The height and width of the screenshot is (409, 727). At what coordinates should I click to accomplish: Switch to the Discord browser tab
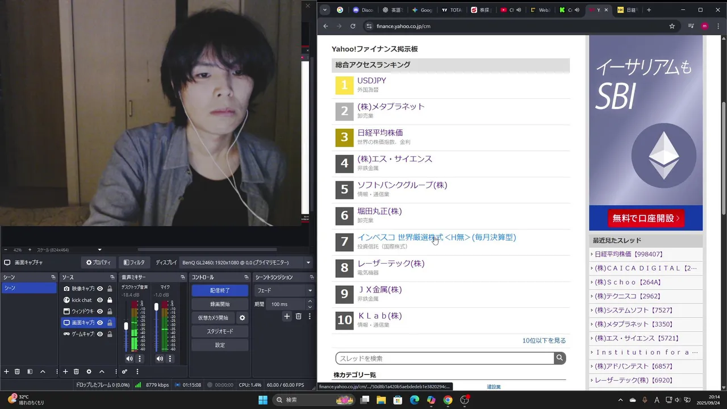click(363, 10)
